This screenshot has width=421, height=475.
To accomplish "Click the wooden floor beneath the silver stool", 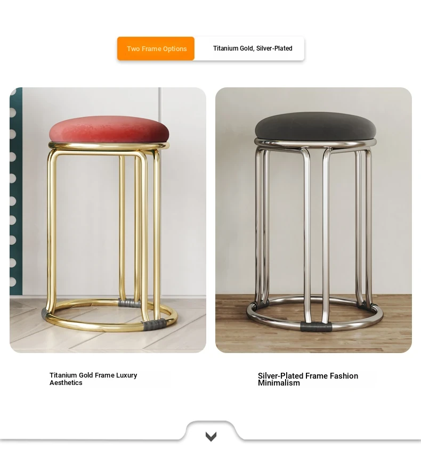I will coord(313,339).
